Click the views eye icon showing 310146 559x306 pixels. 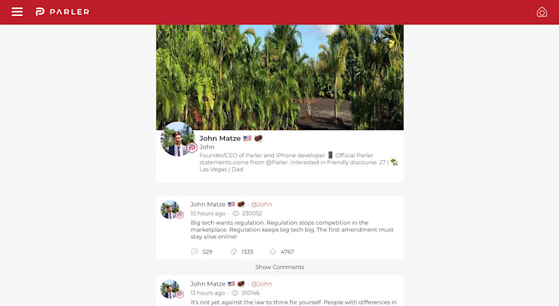coord(235,293)
